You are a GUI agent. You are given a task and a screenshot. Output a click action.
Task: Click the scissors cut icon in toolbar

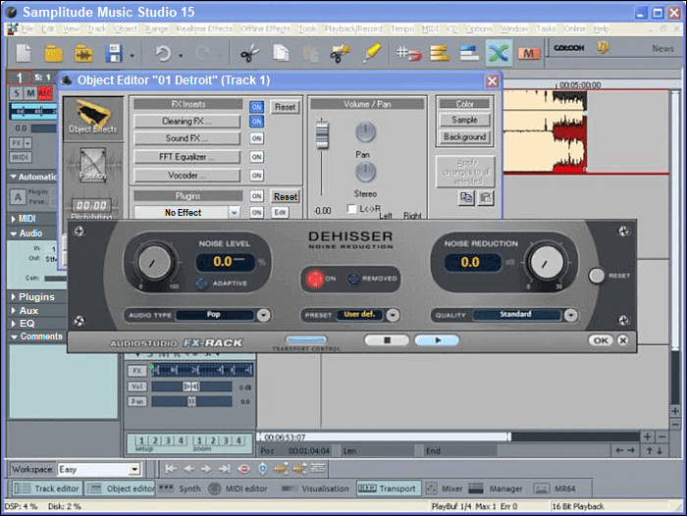point(248,53)
